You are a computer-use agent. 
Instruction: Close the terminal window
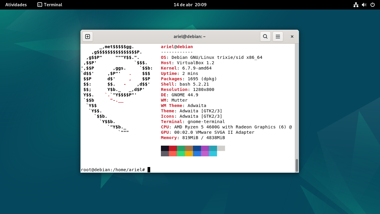[292, 37]
